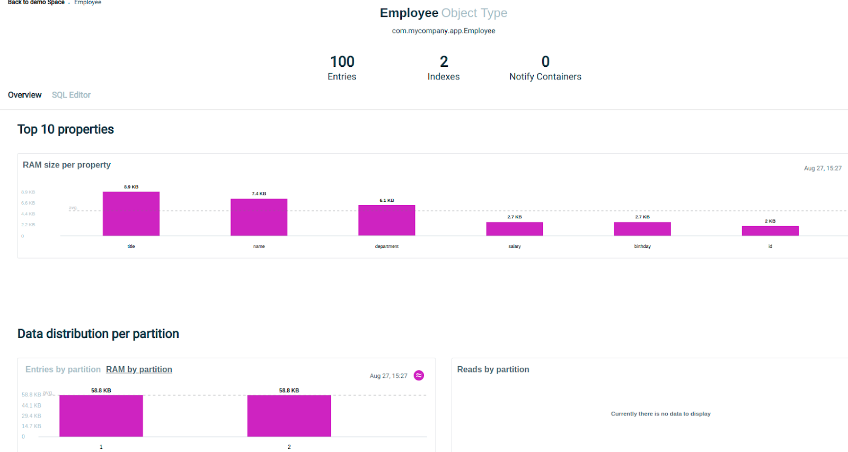The height and width of the screenshot is (452, 848).
Task: Click the Reads by partition heading
Action: click(x=493, y=369)
